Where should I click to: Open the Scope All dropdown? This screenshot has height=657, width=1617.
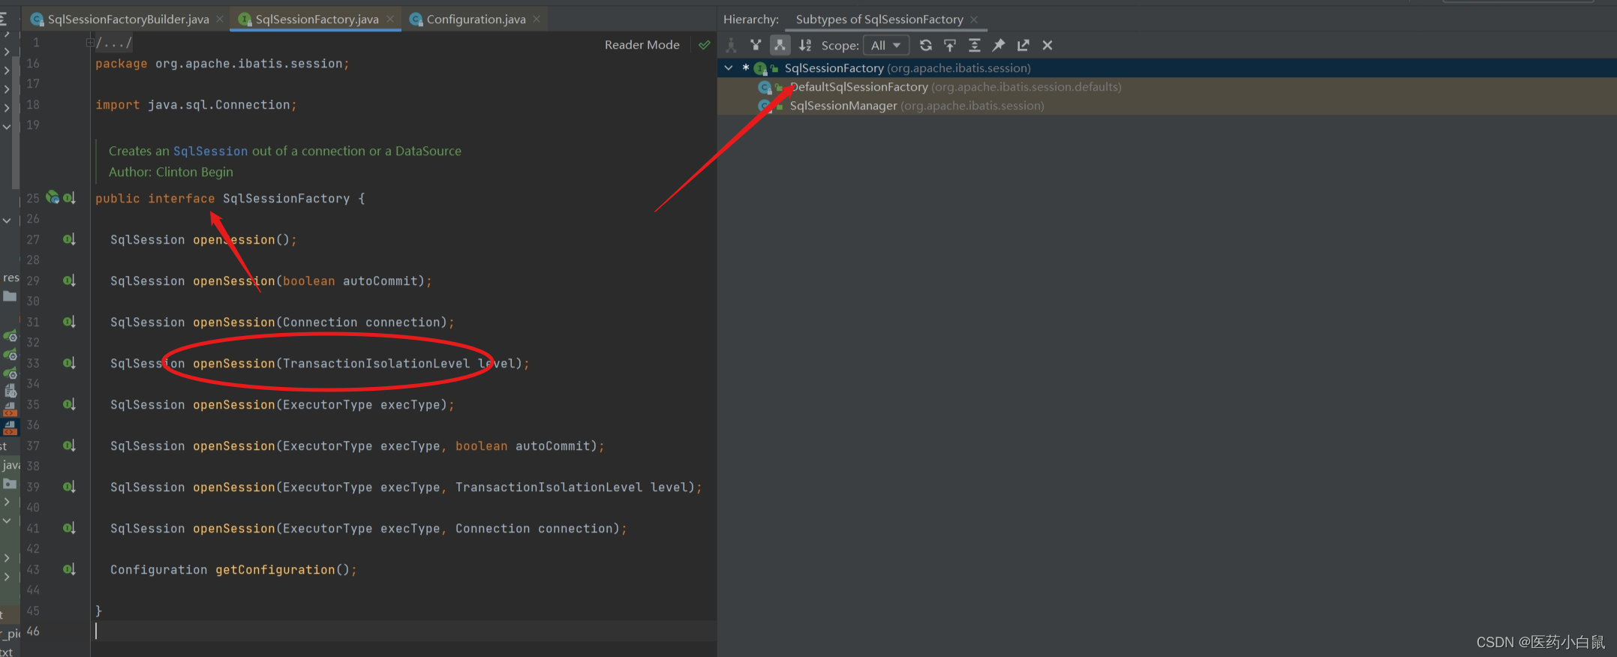886,46
